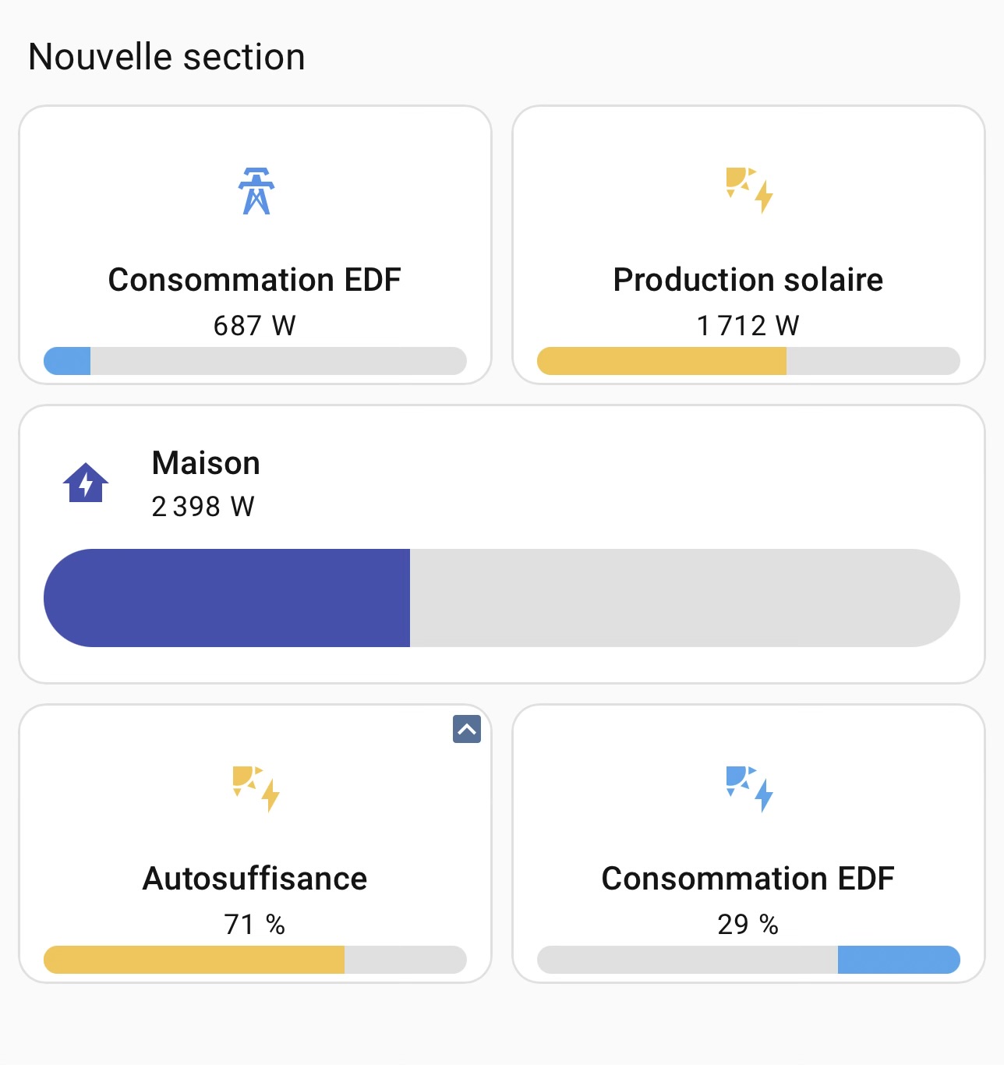Select the Nouvelle section heading
This screenshot has width=1004, height=1065.
point(167,57)
